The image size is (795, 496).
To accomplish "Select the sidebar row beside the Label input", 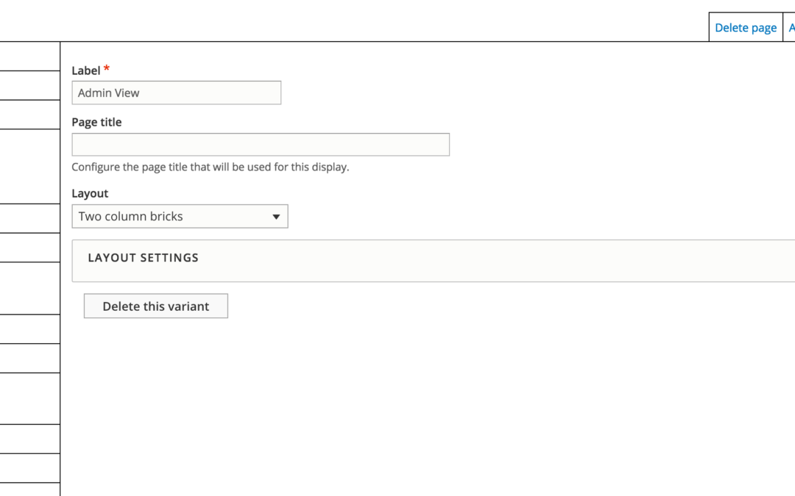I will 29,85.
